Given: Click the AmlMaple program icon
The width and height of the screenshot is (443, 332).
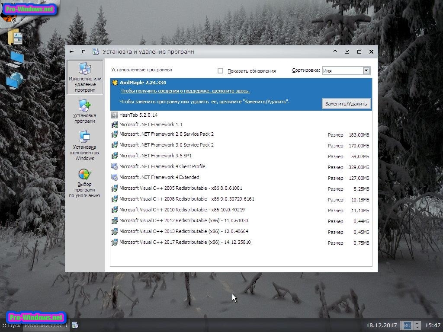Looking at the screenshot, I should point(115,83).
